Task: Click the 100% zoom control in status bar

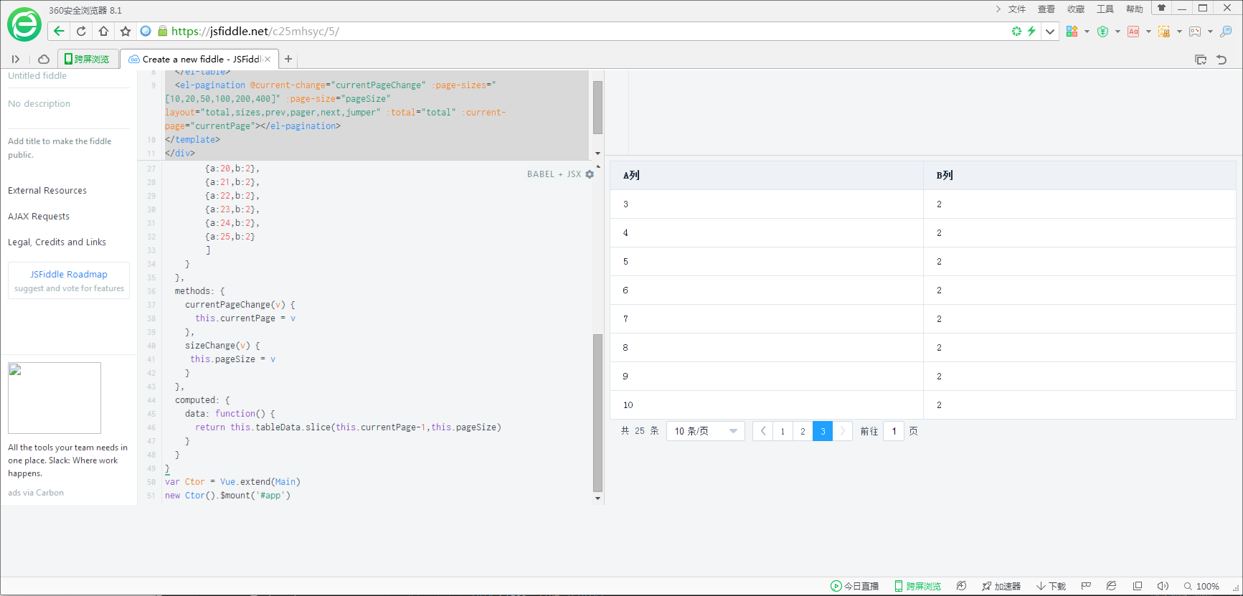Action: pos(1201,586)
